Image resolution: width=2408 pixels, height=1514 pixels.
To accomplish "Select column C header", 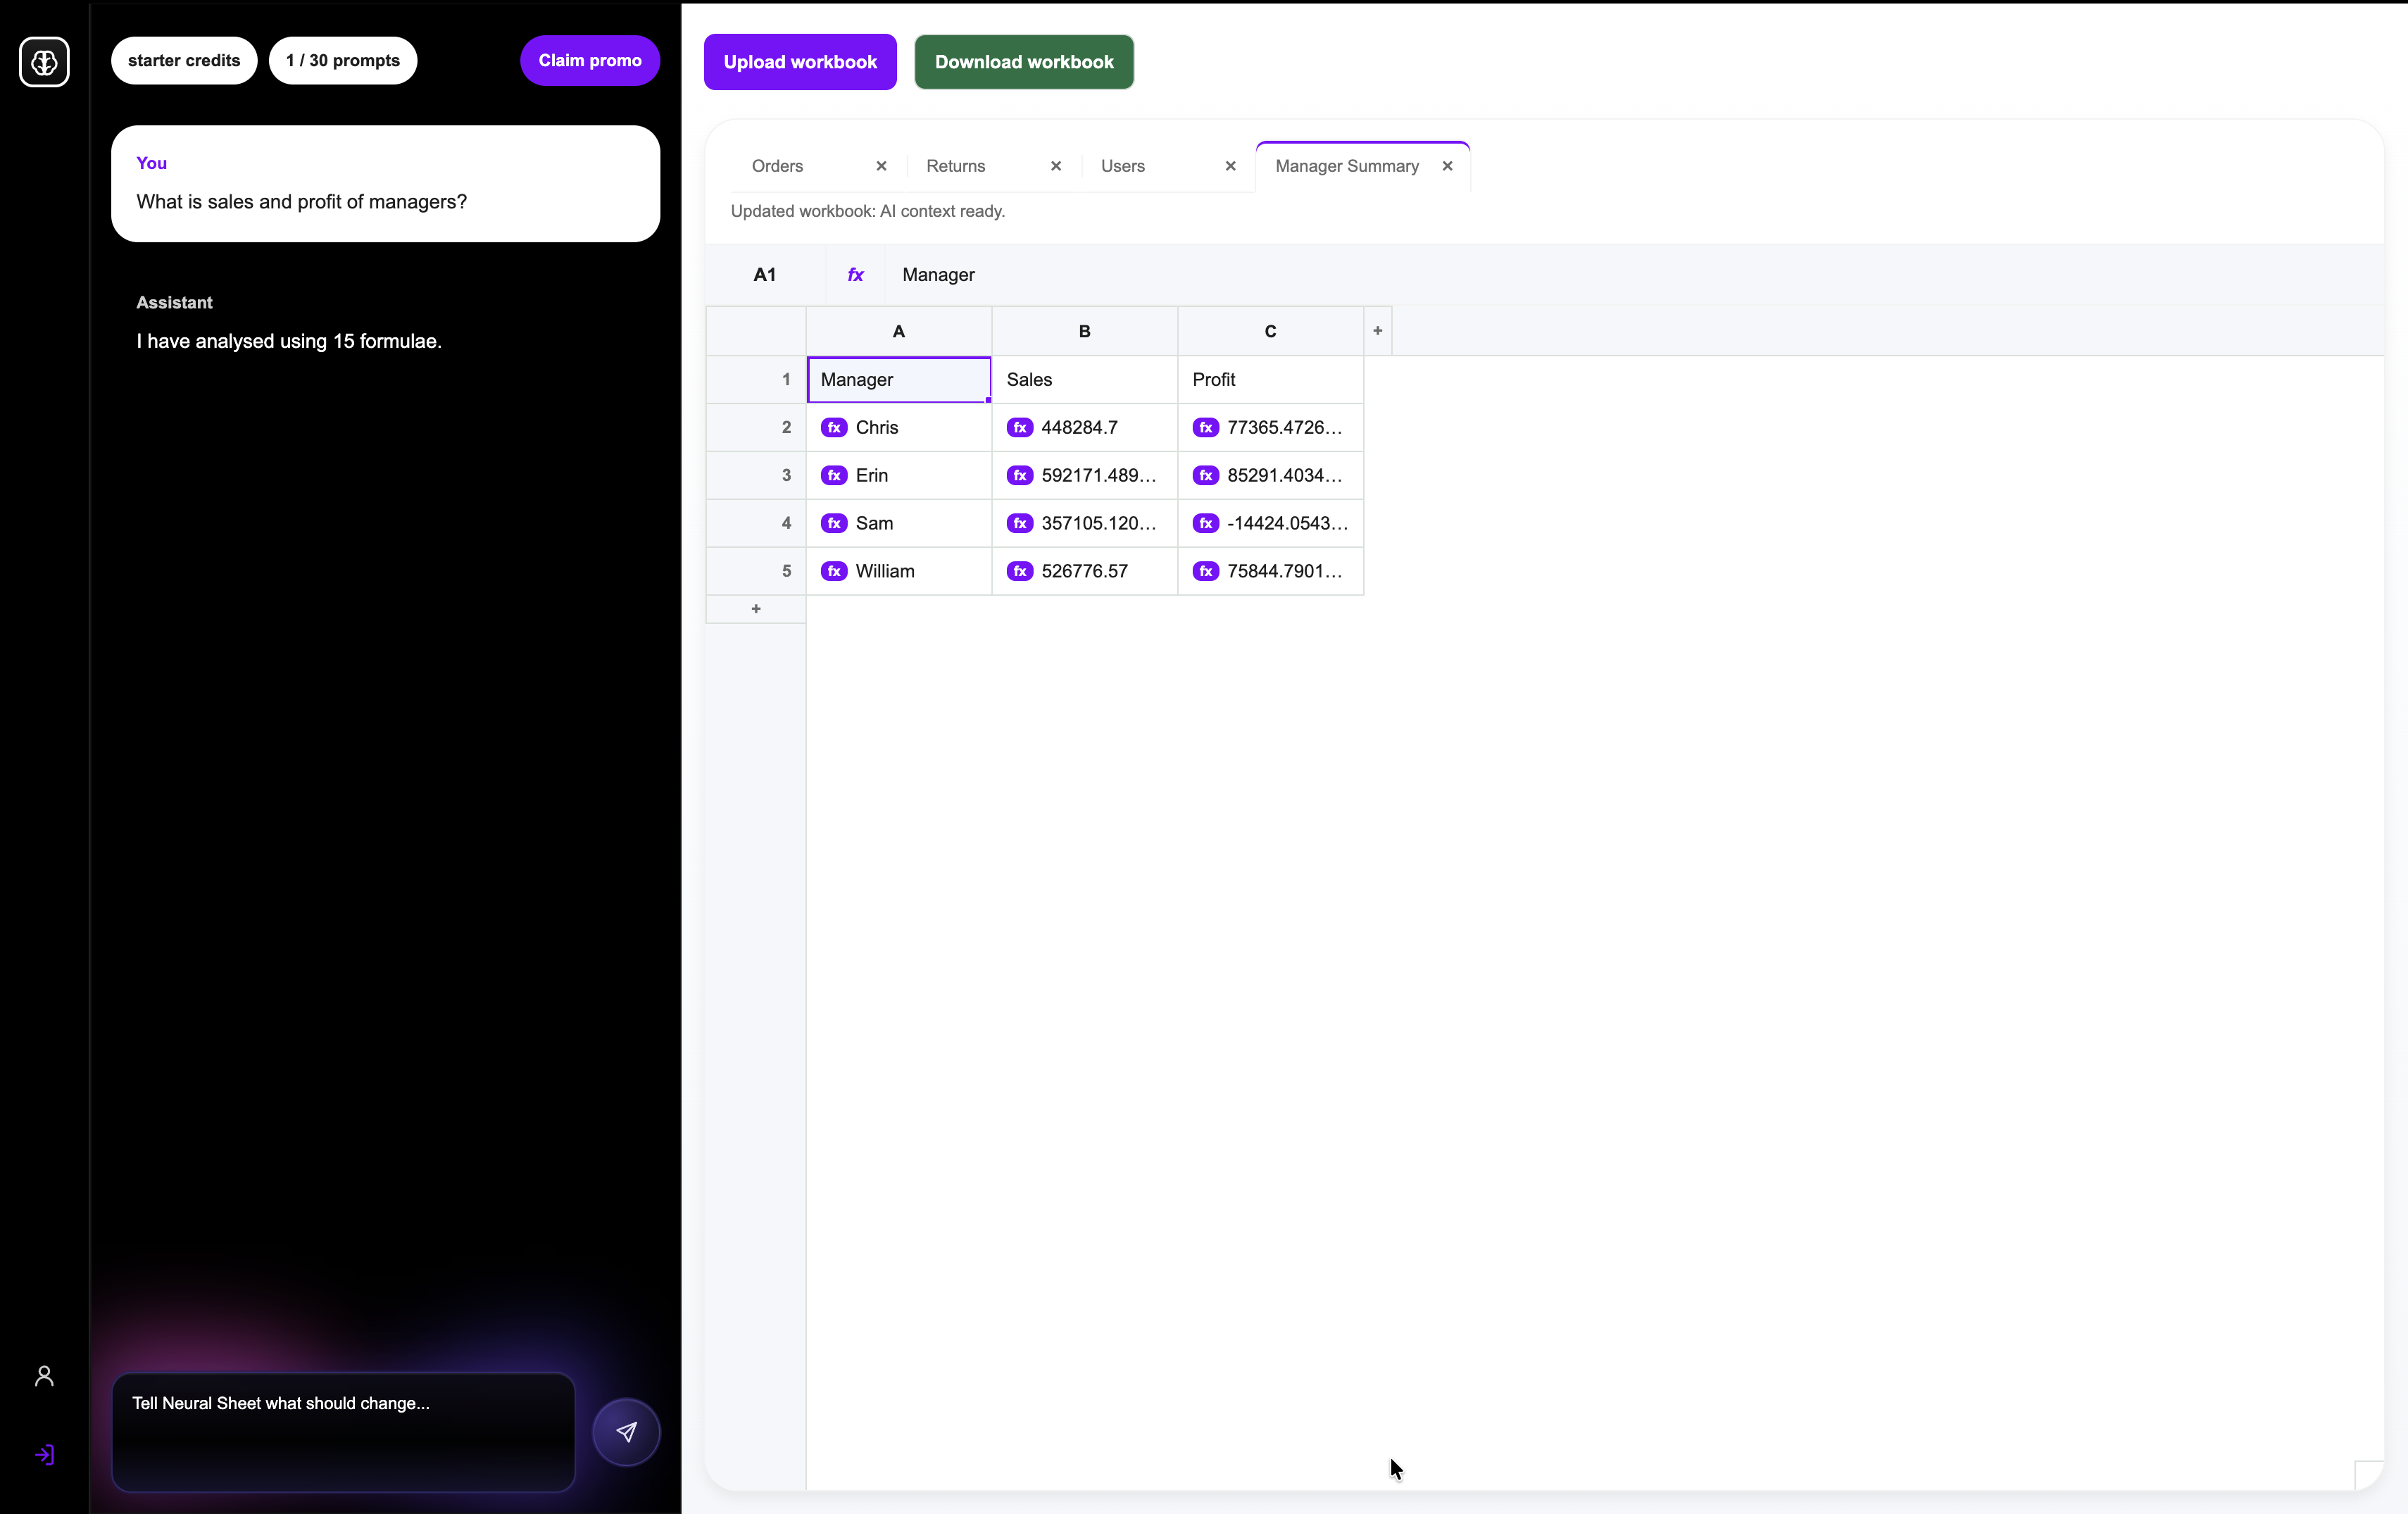I will tap(1271, 331).
